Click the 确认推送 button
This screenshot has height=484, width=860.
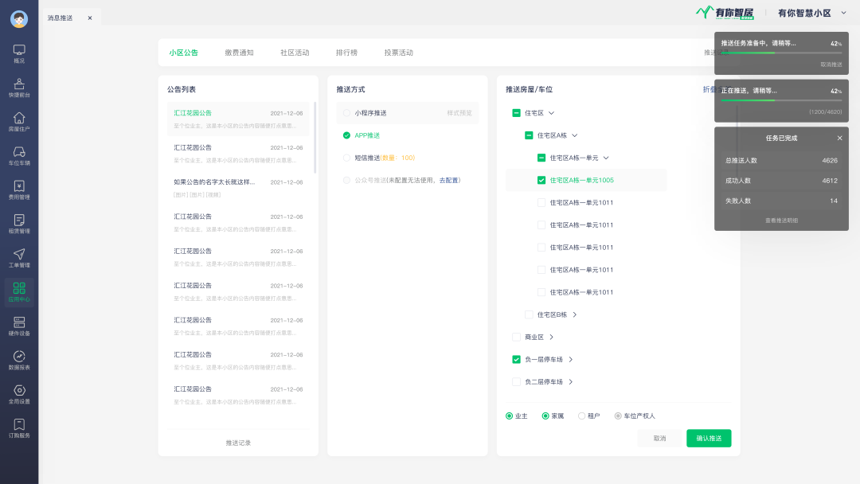pyautogui.click(x=709, y=439)
